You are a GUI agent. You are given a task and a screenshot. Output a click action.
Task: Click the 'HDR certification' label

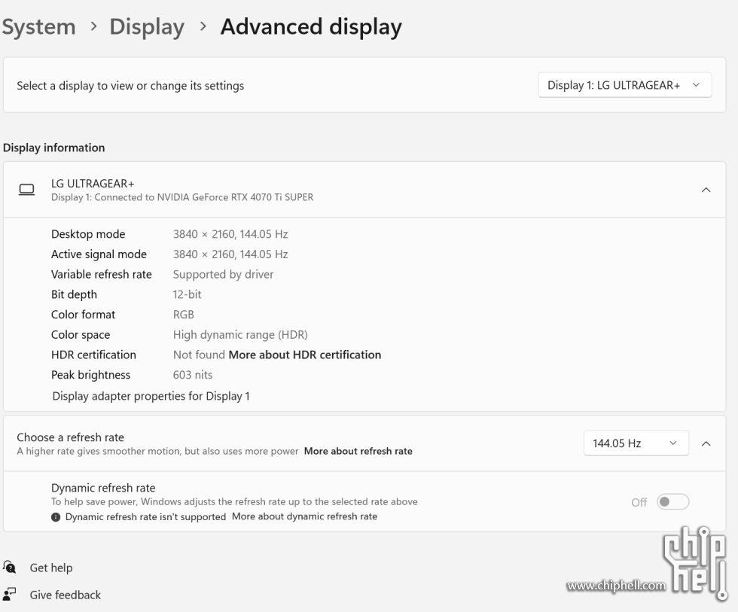point(93,355)
